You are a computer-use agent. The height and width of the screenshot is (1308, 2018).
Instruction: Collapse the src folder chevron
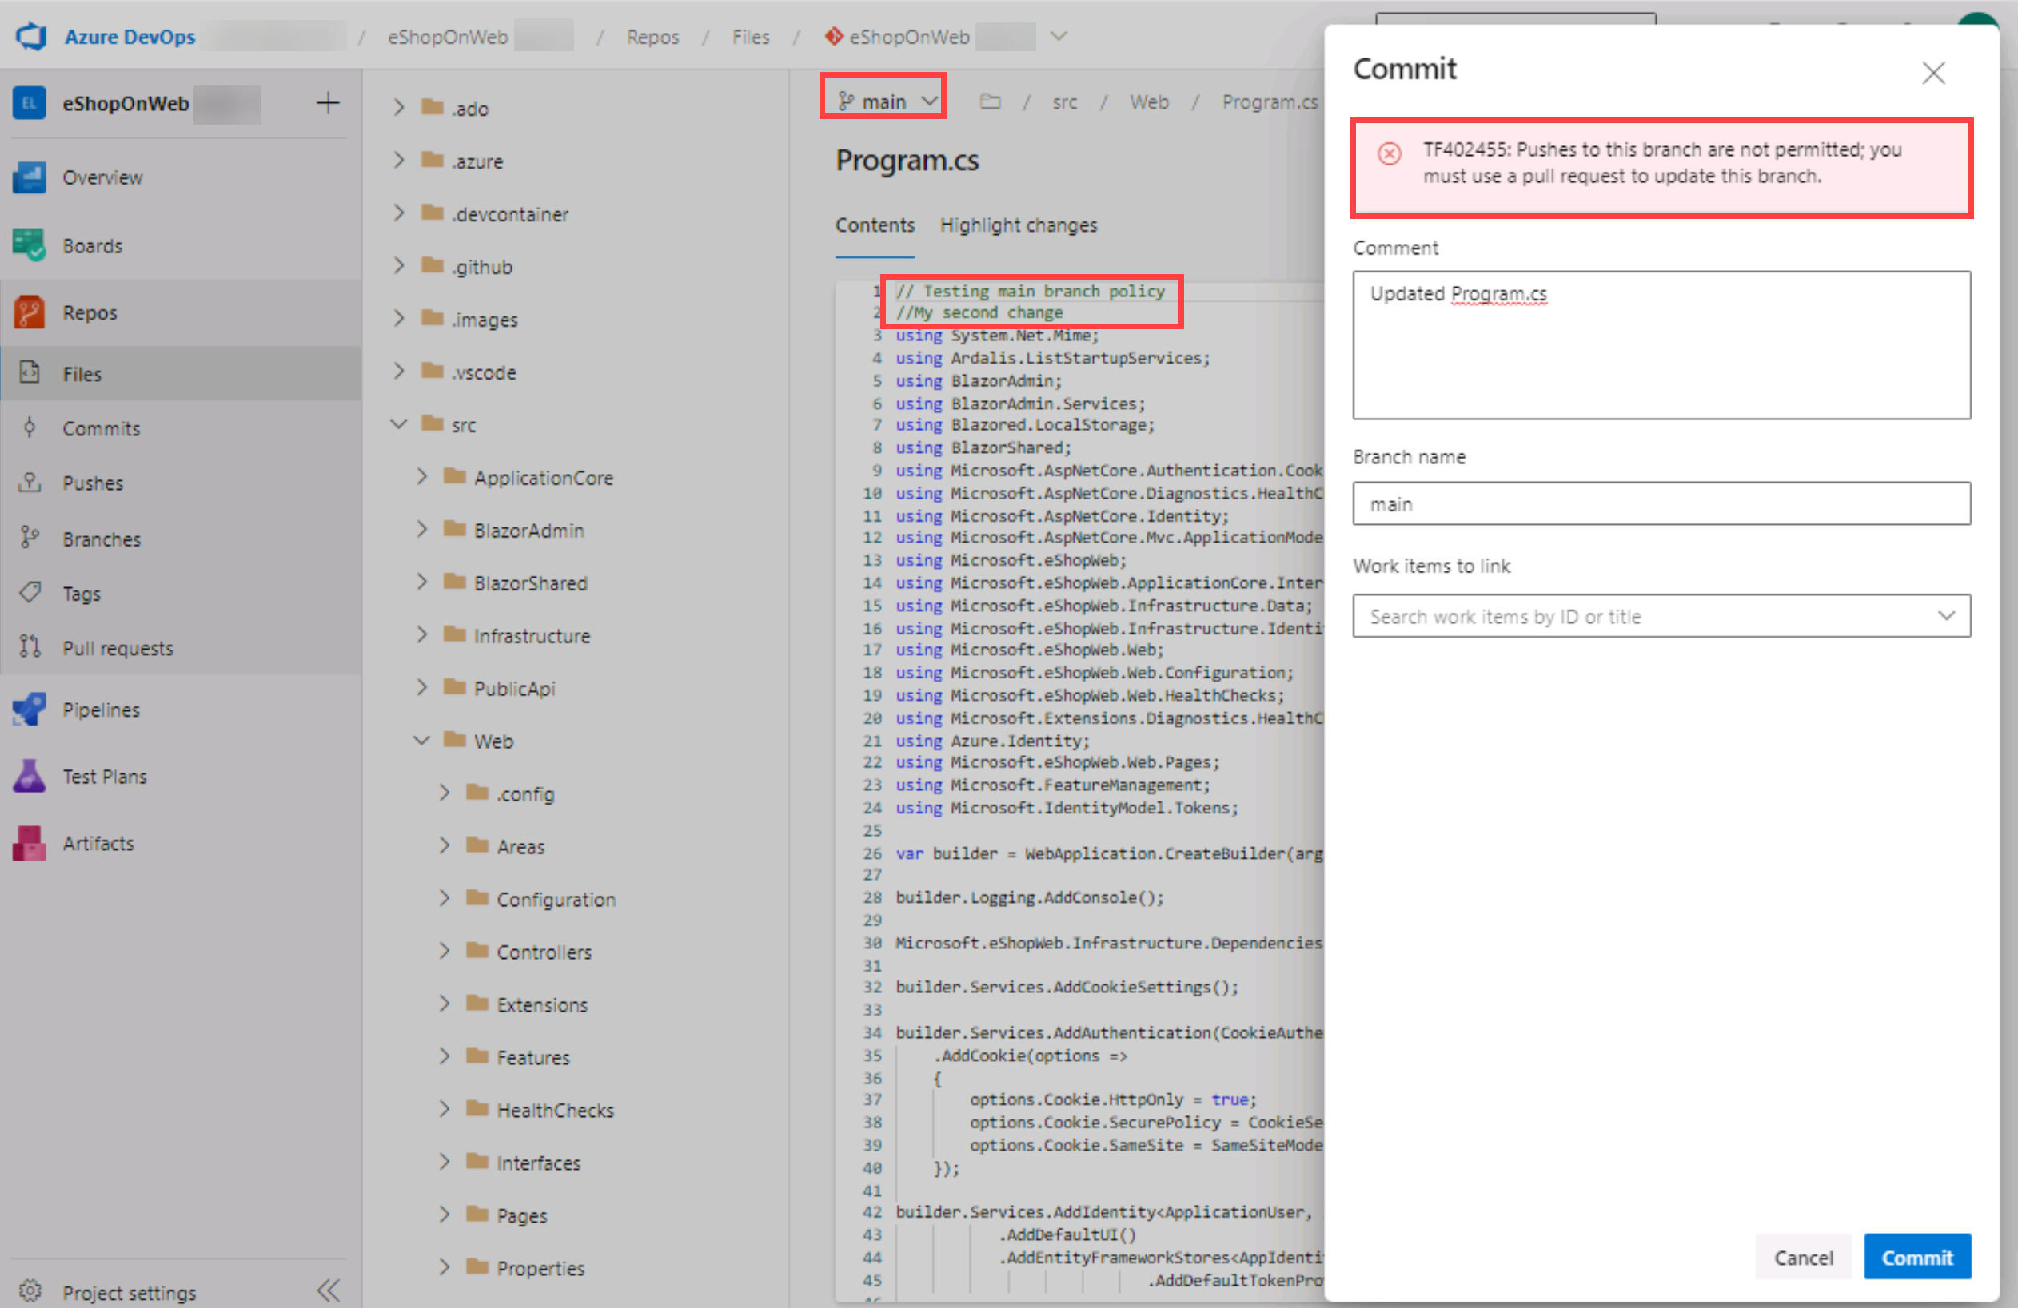coord(398,423)
